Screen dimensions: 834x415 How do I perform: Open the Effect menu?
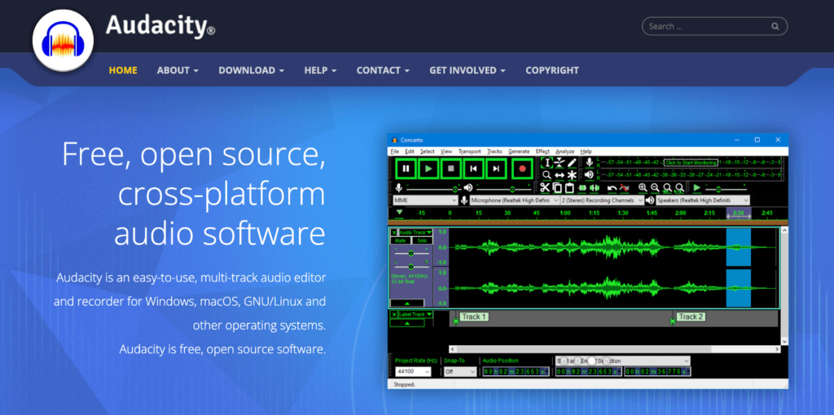pos(542,151)
